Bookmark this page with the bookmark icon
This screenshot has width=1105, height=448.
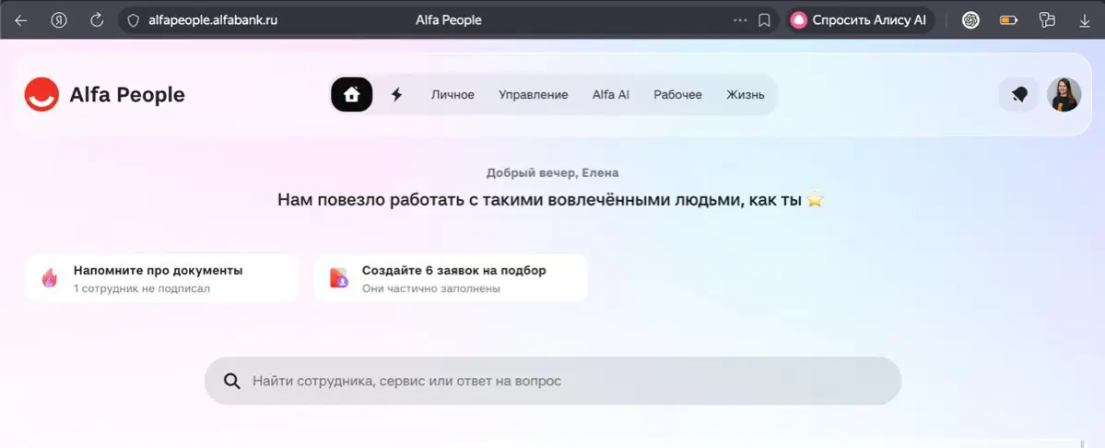[764, 20]
